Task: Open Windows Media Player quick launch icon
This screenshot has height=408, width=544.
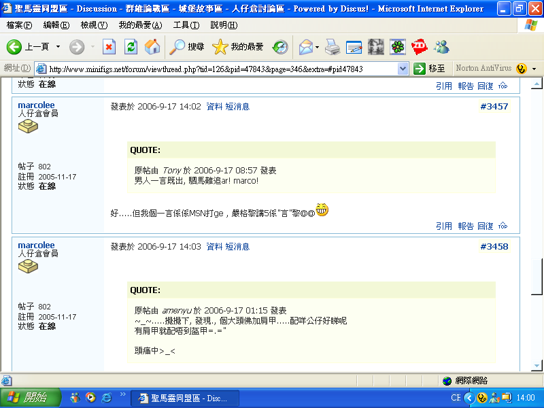Action: pyautogui.click(x=90, y=398)
